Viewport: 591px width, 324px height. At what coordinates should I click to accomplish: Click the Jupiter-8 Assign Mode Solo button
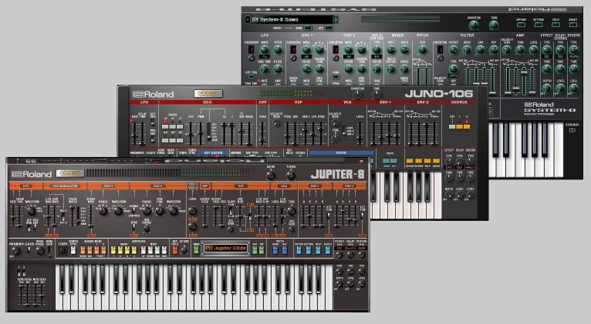coord(83,250)
